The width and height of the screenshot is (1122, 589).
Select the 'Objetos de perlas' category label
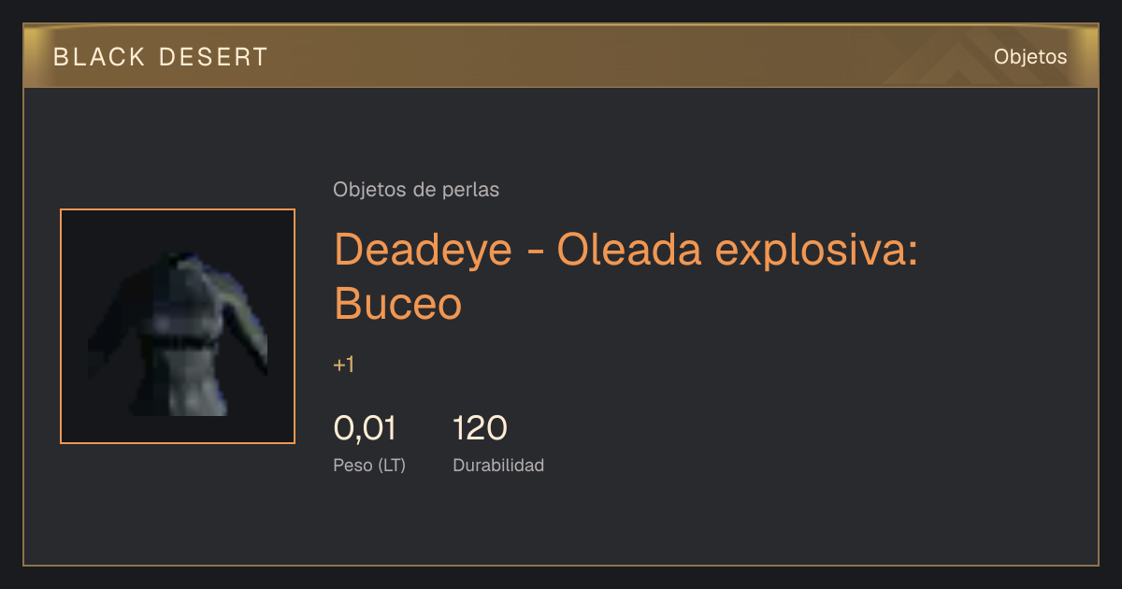point(416,190)
